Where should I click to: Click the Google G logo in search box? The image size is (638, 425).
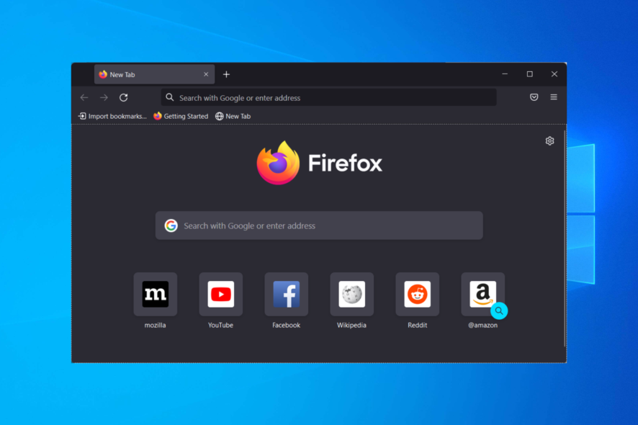[x=171, y=225]
